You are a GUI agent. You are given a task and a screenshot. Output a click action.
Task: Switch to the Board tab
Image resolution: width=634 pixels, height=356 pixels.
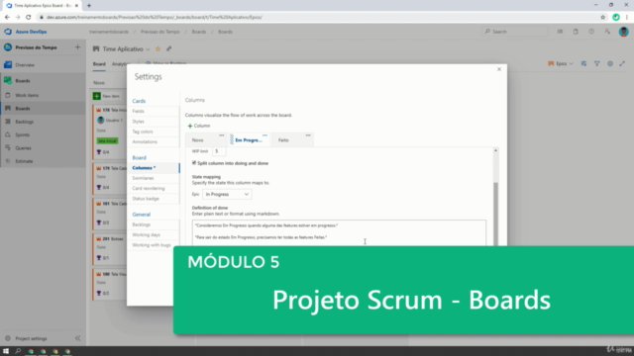pos(99,64)
